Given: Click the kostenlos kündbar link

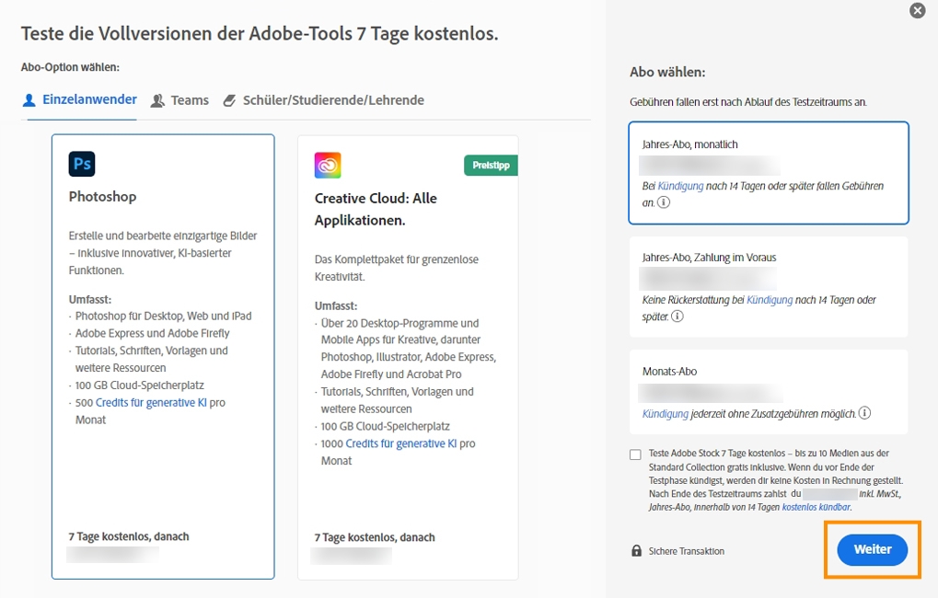Looking at the screenshot, I should tap(816, 507).
